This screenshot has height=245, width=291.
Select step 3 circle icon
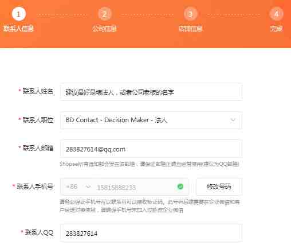coord(190,14)
